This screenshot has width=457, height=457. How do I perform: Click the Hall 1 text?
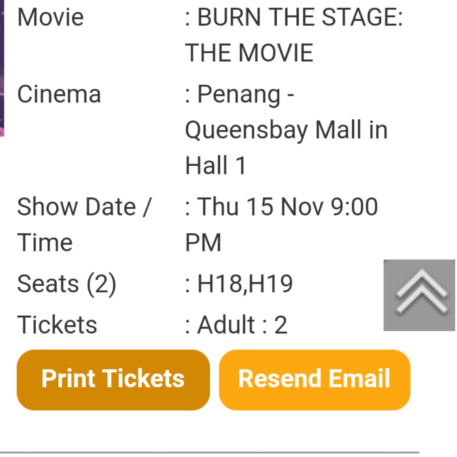pos(216,165)
